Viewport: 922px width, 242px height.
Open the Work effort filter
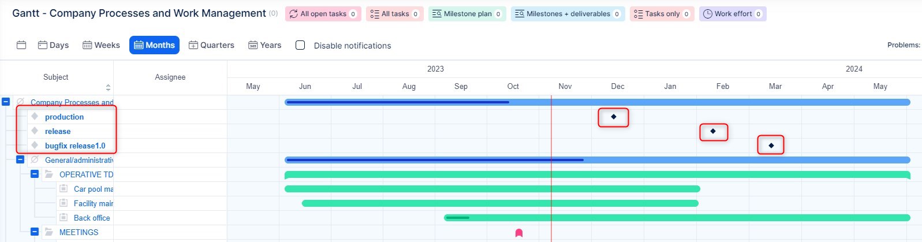pos(732,14)
